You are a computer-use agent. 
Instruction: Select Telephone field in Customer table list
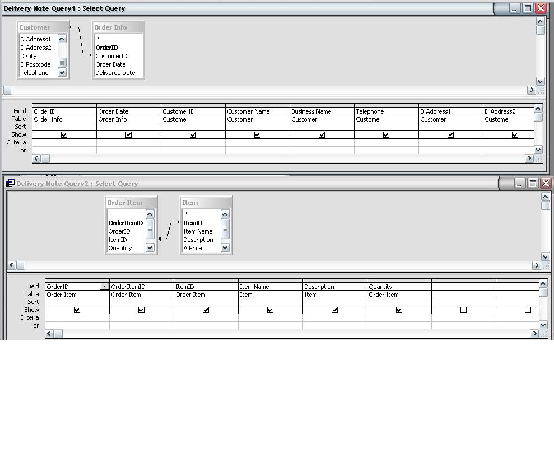click(34, 73)
